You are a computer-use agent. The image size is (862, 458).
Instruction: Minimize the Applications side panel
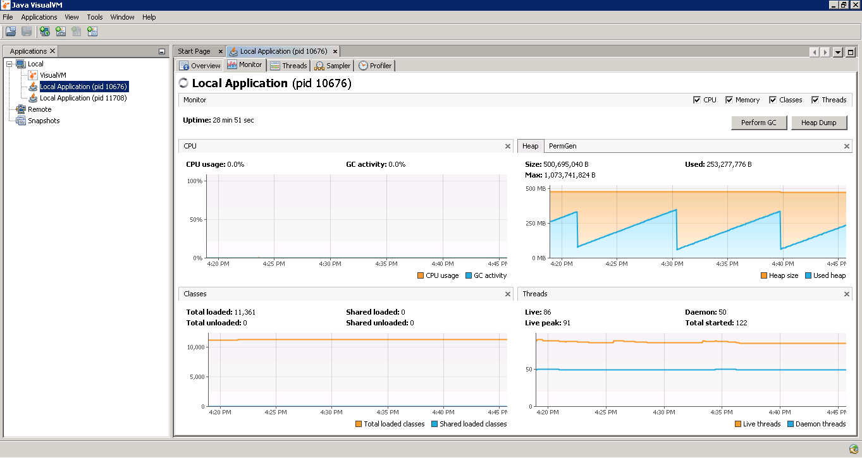pyautogui.click(x=161, y=52)
